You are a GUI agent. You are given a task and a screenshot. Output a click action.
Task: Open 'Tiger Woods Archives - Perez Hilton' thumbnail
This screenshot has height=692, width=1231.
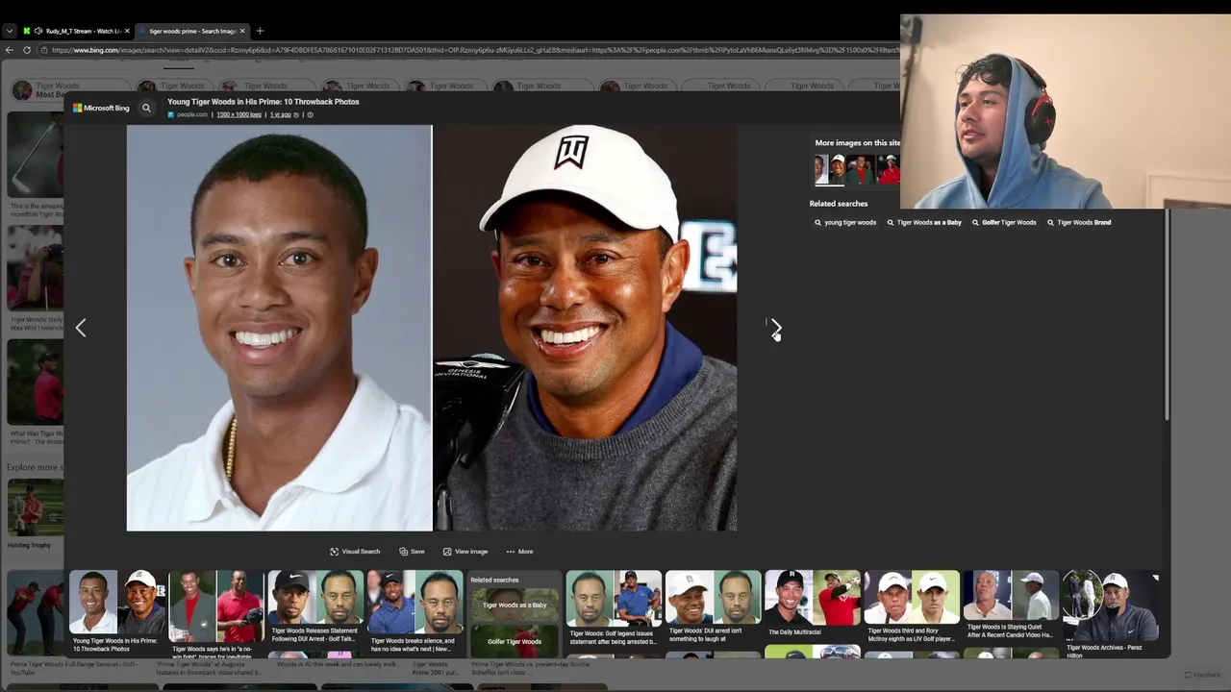pos(1110,613)
